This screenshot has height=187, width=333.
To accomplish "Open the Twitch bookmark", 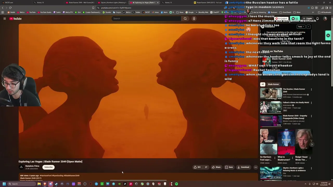I will click(x=57, y=12).
